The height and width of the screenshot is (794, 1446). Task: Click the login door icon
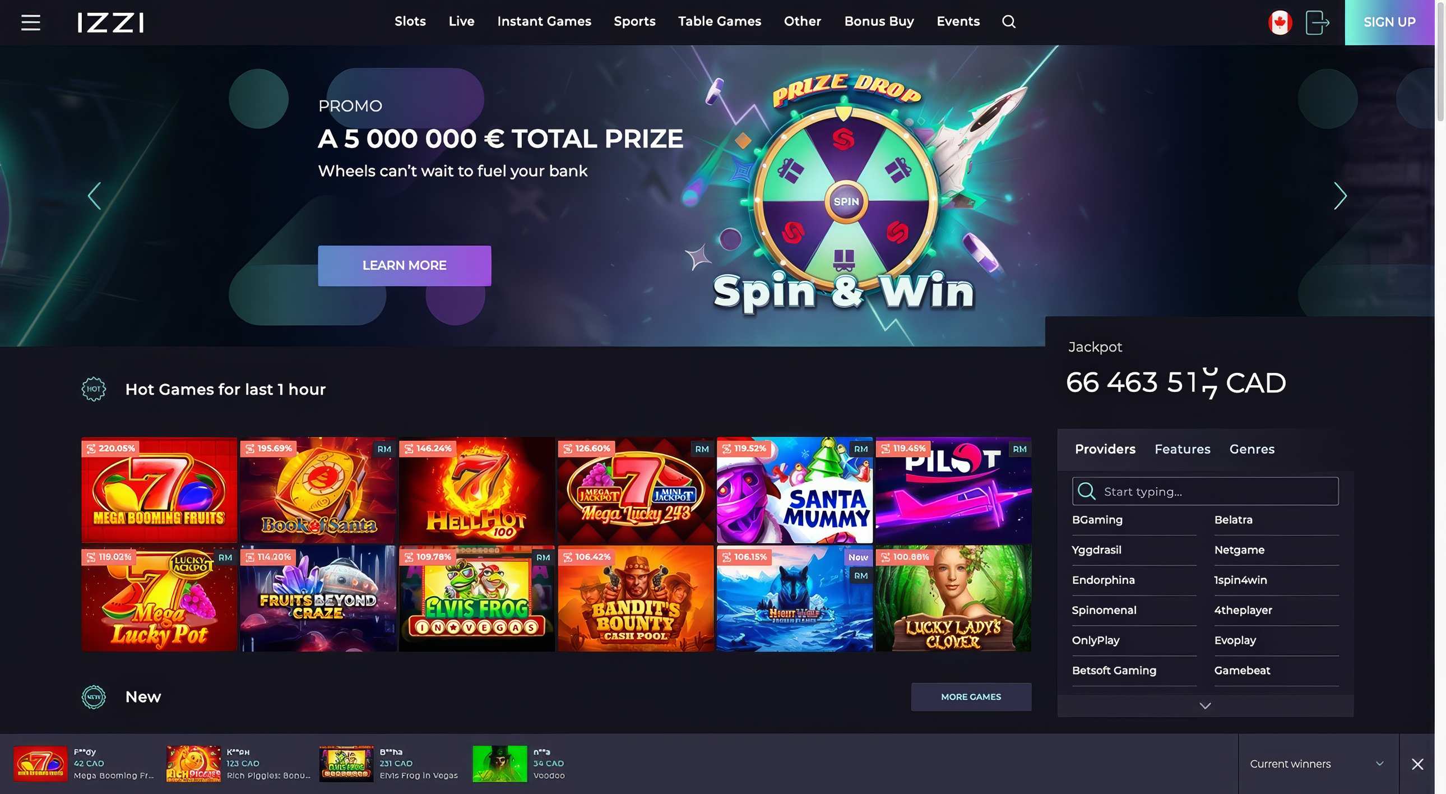[1317, 22]
